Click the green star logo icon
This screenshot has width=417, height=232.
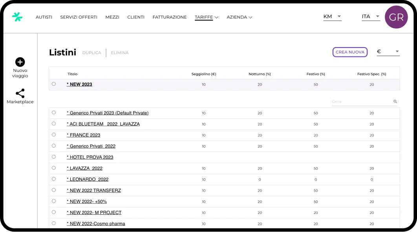[17, 17]
